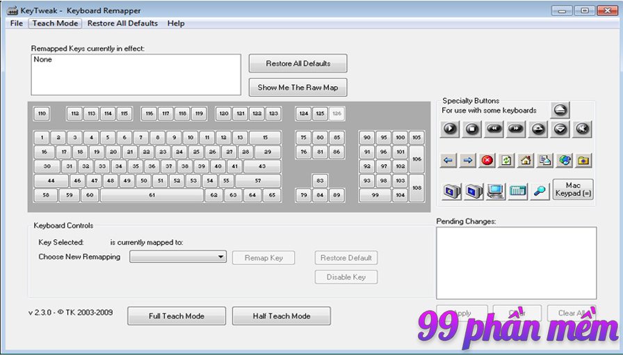Screen dimensions: 623x356
Task: Click the magnifier Search specialty button
Action: point(539,191)
